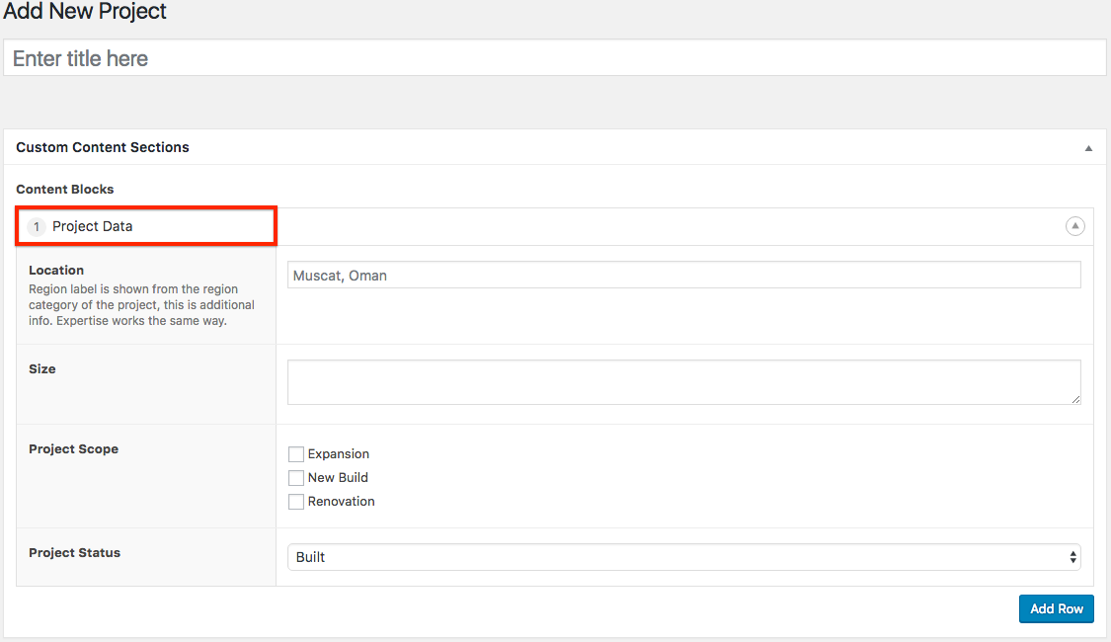The width and height of the screenshot is (1111, 642).
Task: Click inside the Size textarea
Action: pos(683,381)
